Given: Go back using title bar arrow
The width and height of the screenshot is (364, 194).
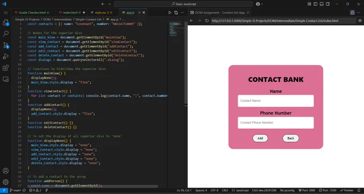Looking at the screenshot, I should (x=103, y=4).
